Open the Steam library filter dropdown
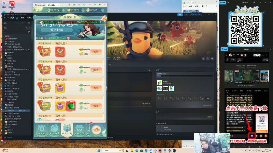 [14, 28]
